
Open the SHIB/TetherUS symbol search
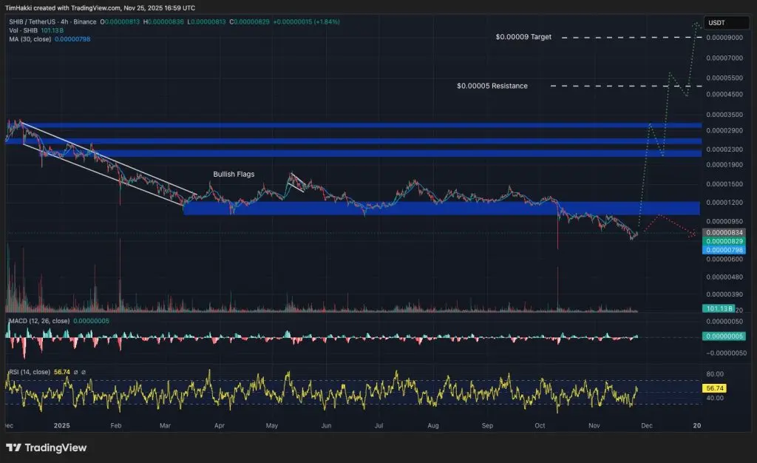[x=33, y=21]
